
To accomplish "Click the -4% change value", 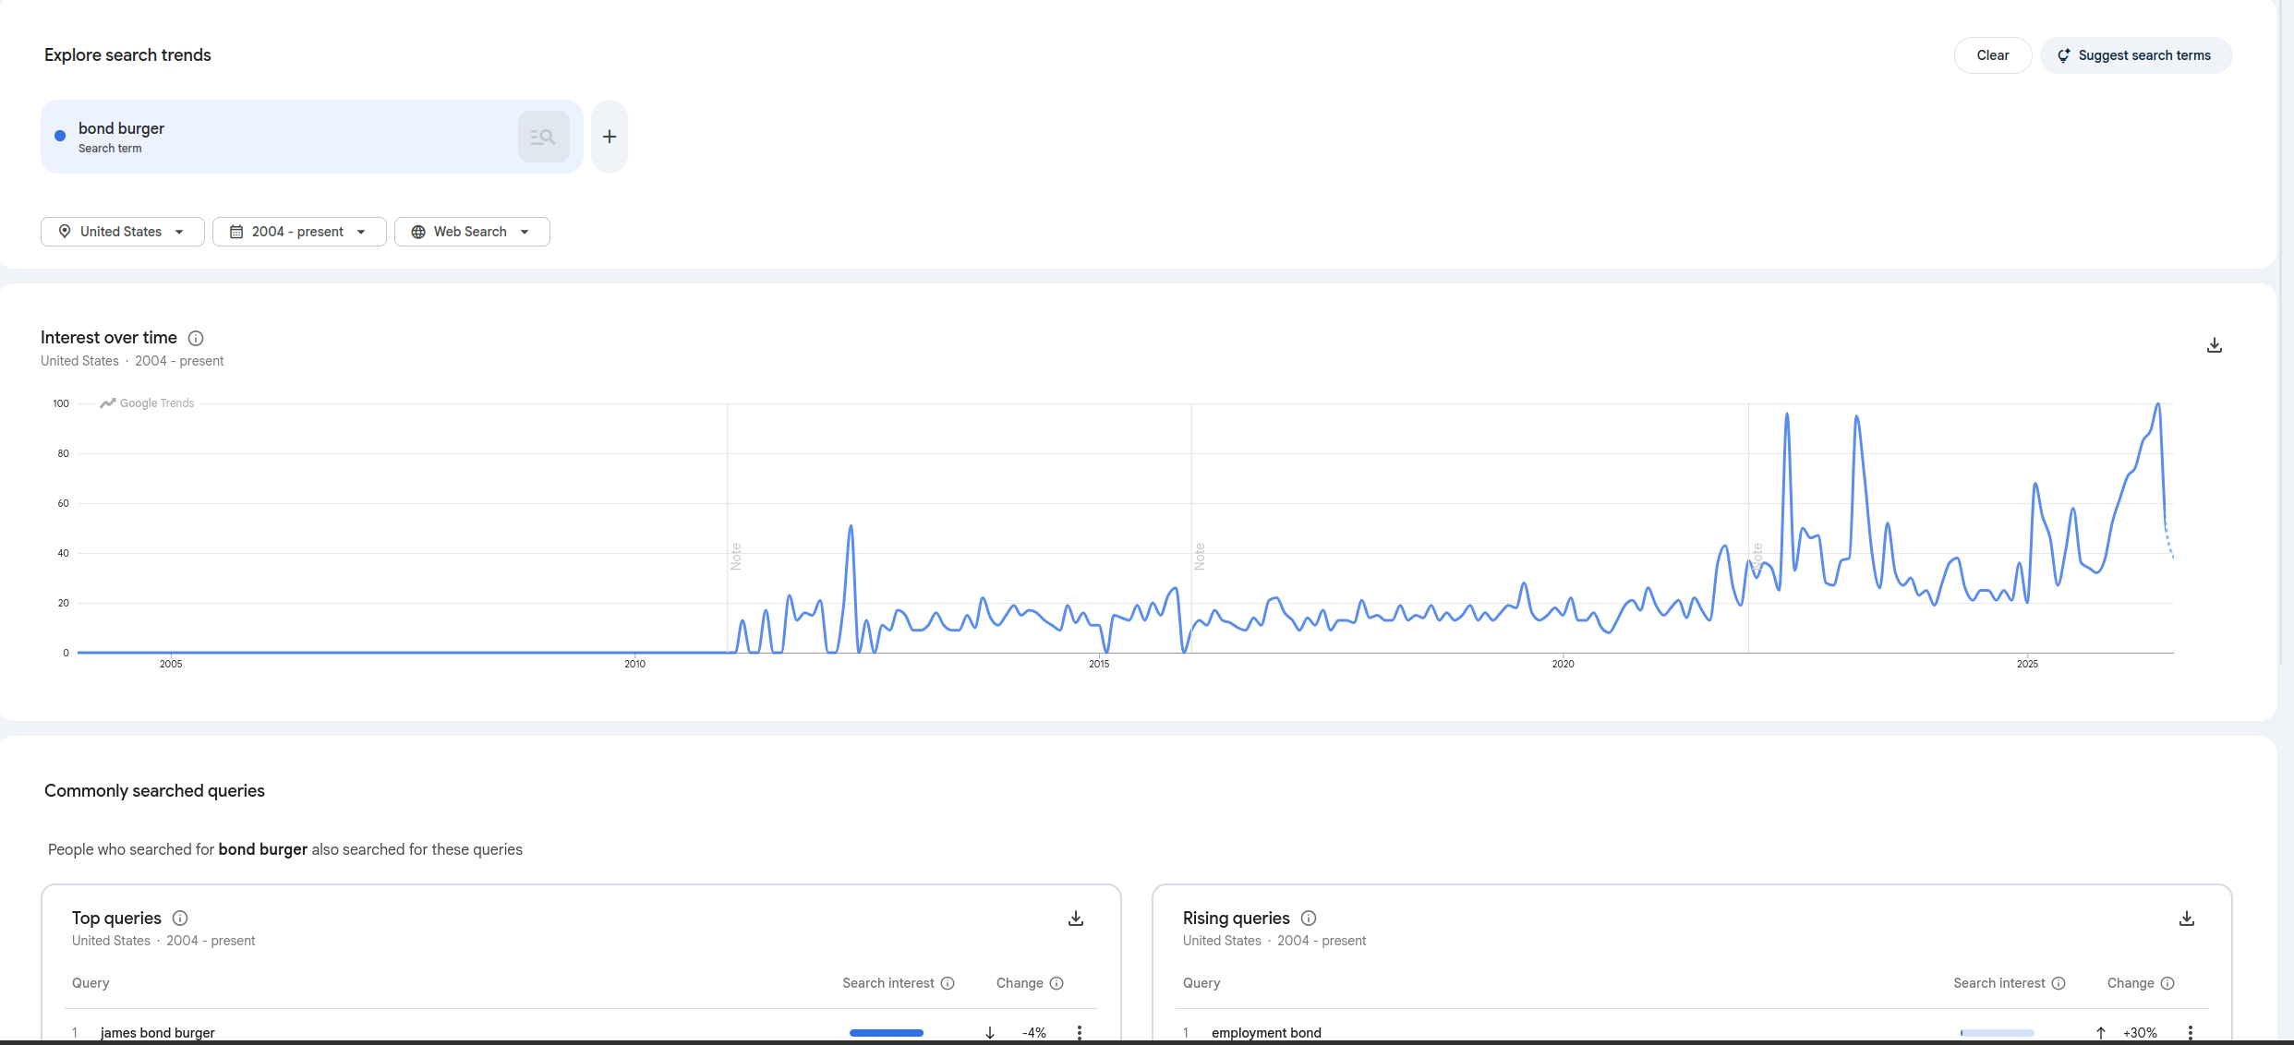I will coord(1034,1033).
